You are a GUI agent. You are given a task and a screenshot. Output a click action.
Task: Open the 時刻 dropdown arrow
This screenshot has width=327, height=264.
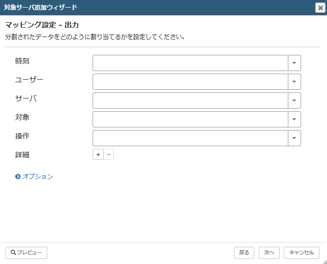(x=294, y=63)
